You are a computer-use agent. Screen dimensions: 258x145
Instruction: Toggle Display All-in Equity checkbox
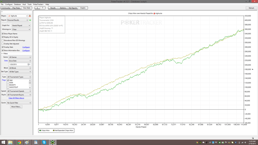click(x=3, y=37)
